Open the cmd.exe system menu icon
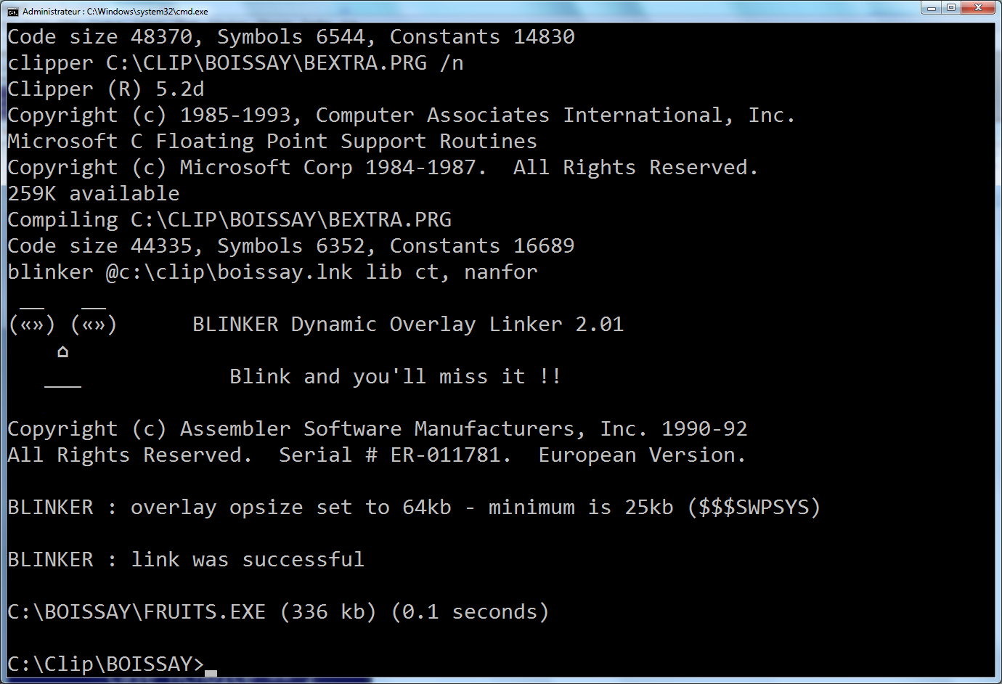This screenshot has width=1002, height=684. 12,11
